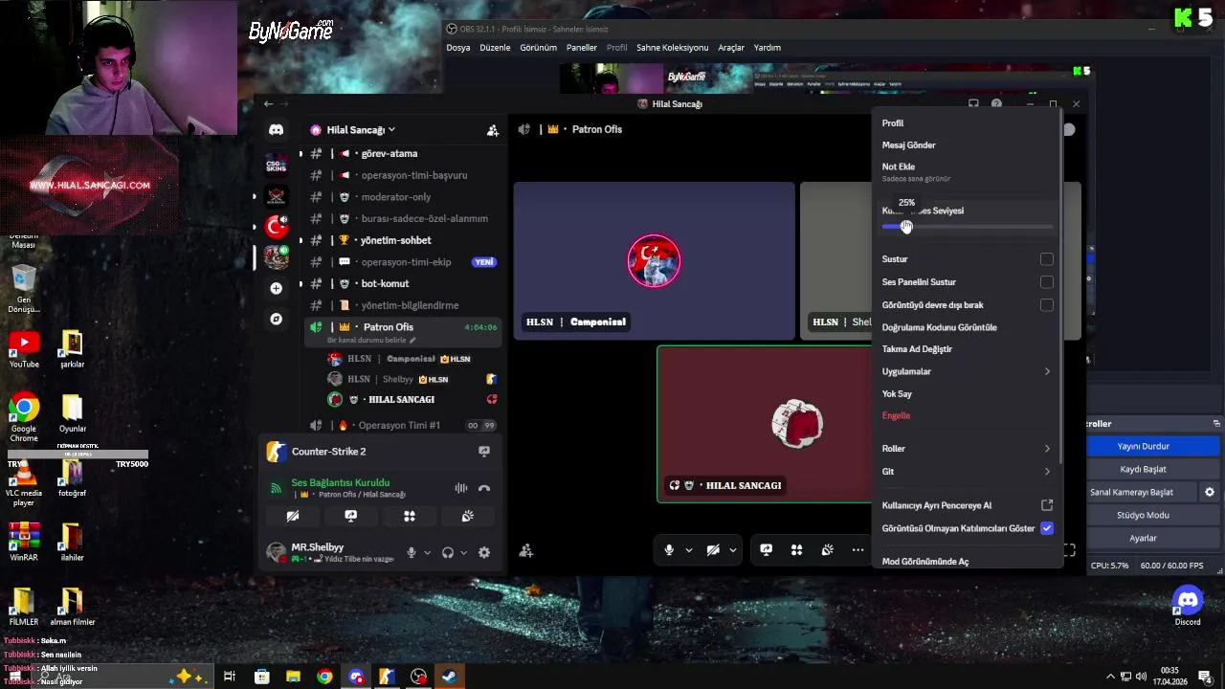Viewport: 1225px width, 689px height.
Task: Open Discord inbox icon in title bar
Action: (973, 103)
